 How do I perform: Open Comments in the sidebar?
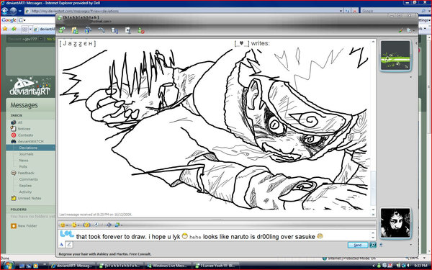click(x=28, y=179)
